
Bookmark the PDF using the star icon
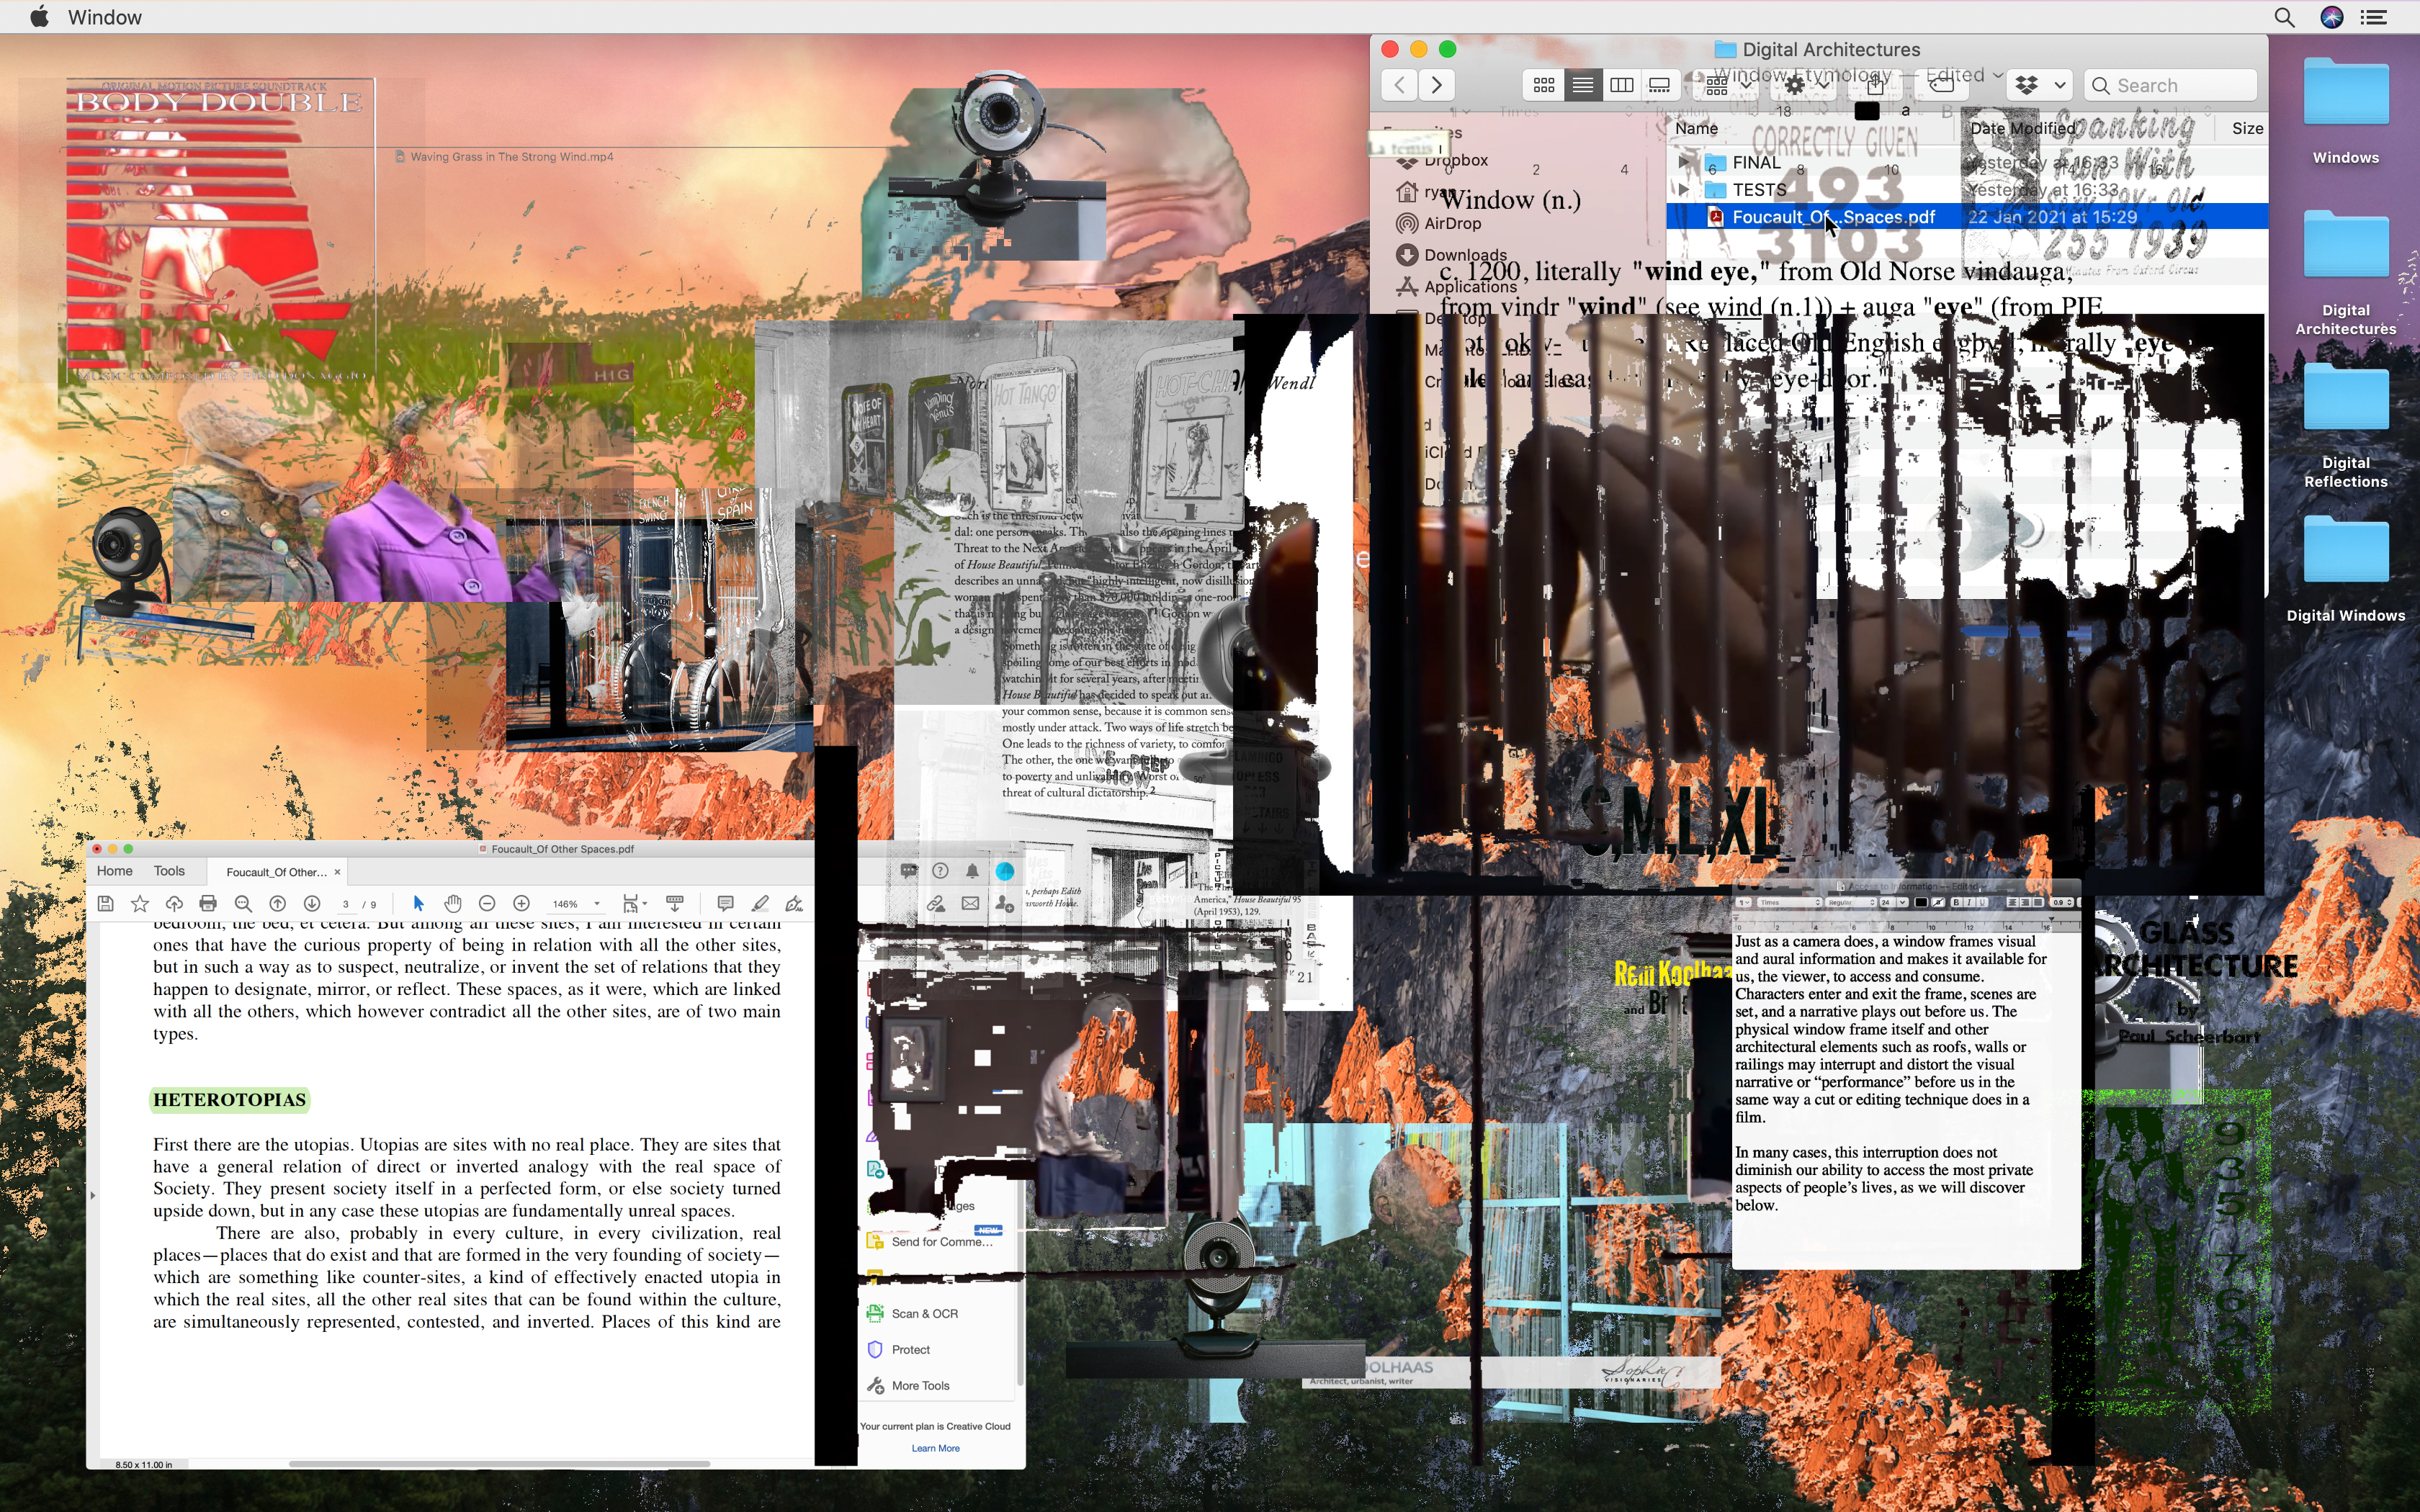(x=140, y=904)
